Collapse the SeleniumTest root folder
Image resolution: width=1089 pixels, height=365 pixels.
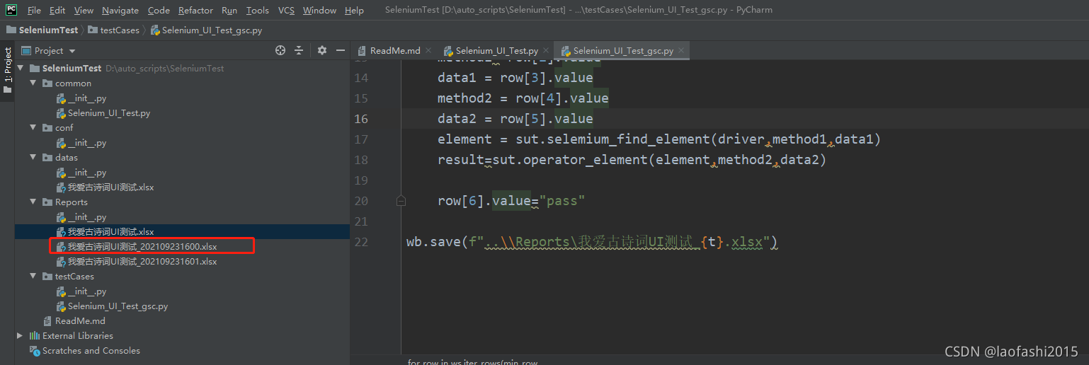tap(21, 69)
